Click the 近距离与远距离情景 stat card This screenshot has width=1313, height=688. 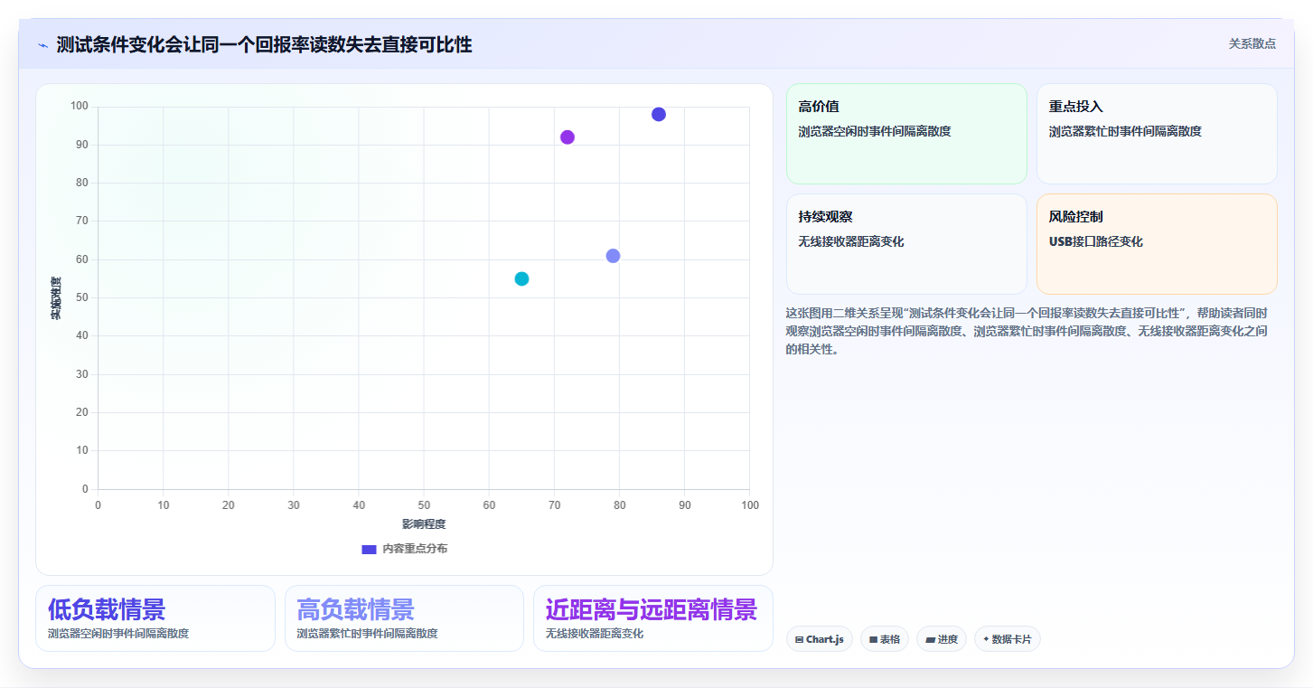point(653,618)
